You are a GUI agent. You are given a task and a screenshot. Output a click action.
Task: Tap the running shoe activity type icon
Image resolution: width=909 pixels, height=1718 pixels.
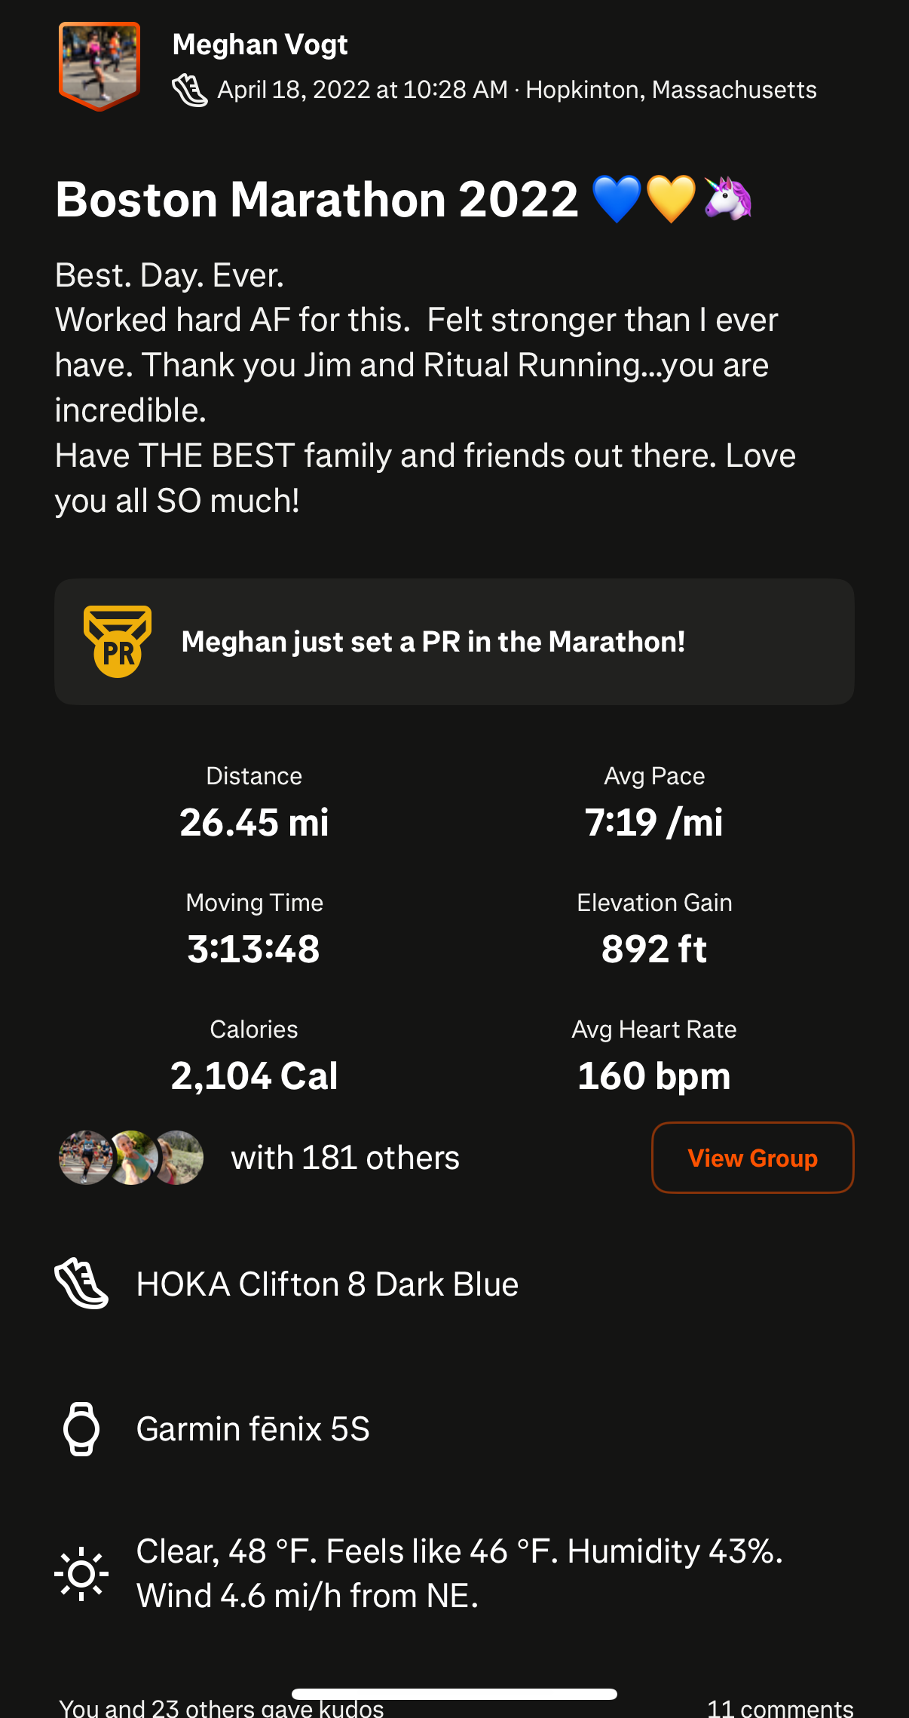point(189,91)
